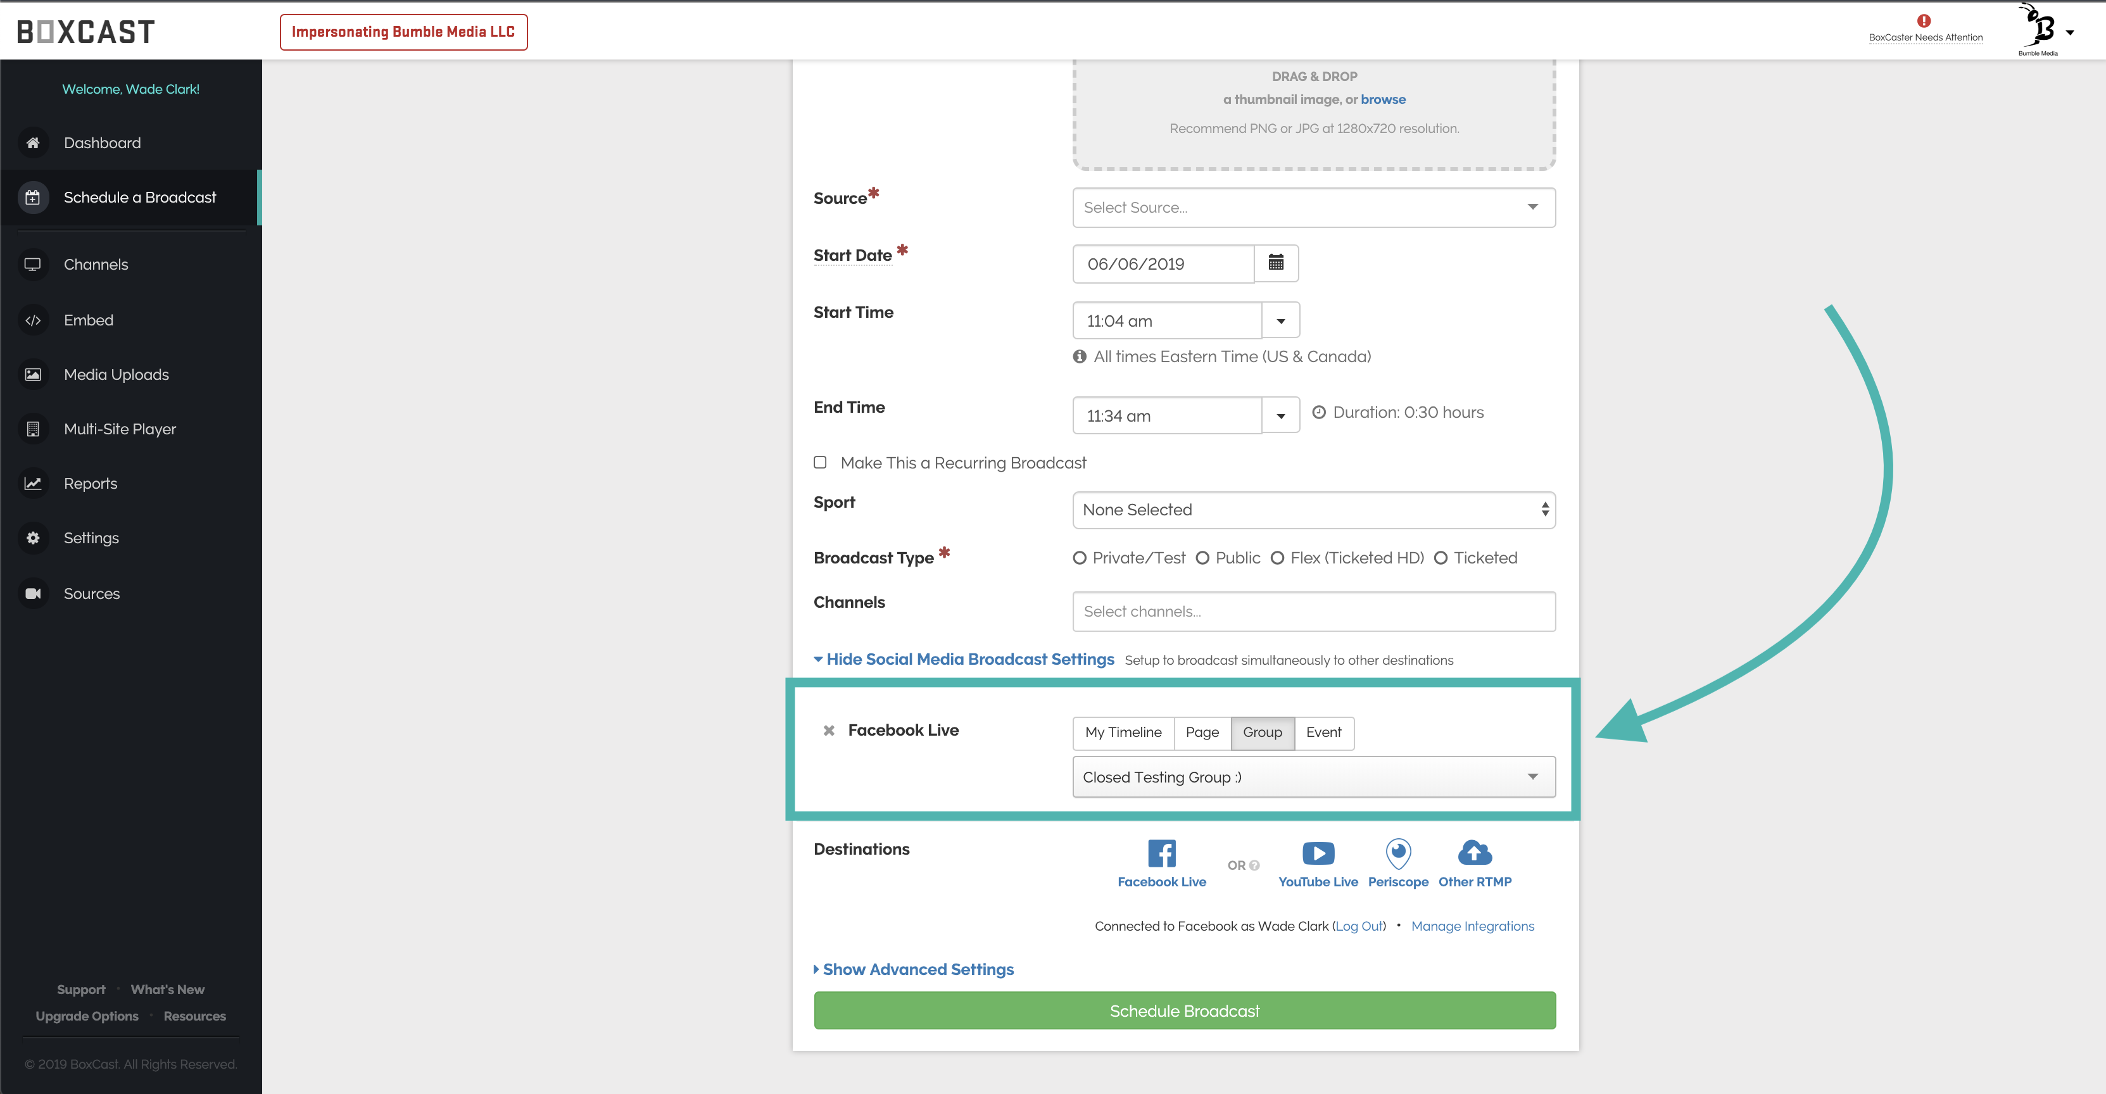Open the Start Date calendar picker
Screen dimensions: 2106x1094
point(1275,263)
